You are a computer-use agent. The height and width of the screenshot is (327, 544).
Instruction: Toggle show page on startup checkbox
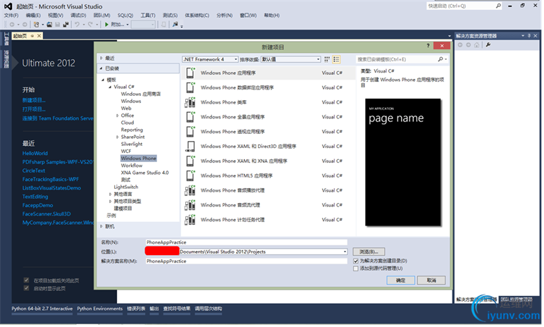pyautogui.click(x=26, y=288)
